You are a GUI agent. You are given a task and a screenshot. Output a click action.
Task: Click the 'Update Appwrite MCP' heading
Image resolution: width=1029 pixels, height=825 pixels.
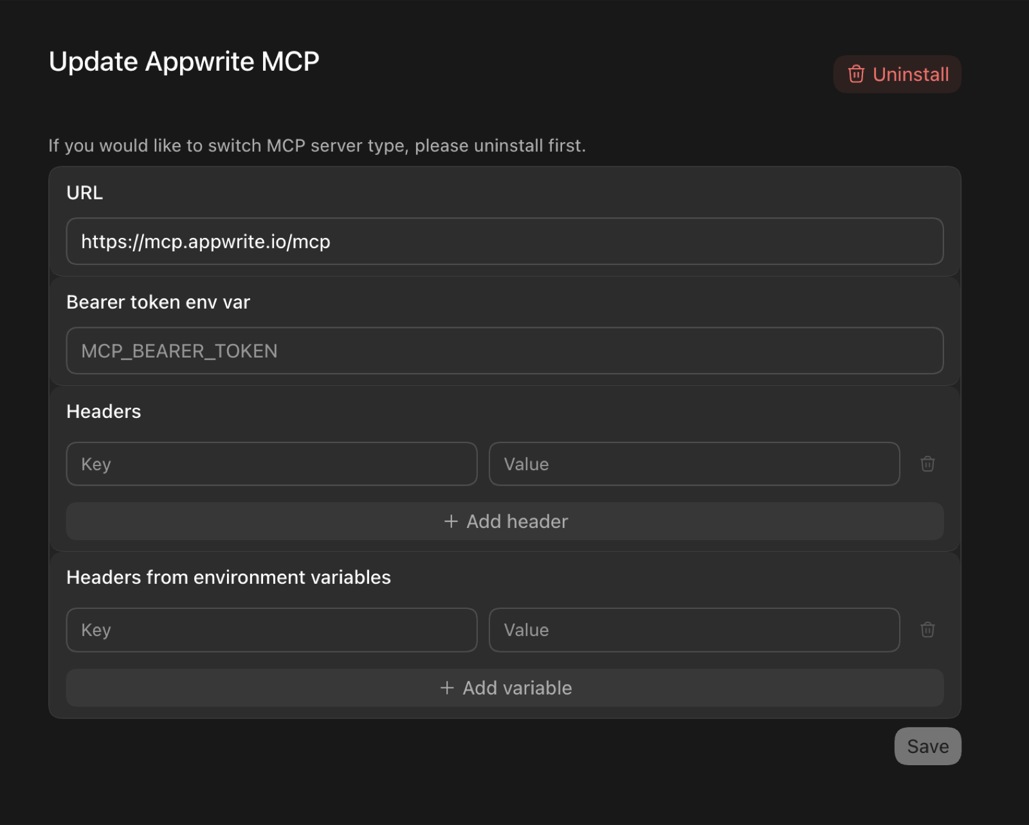pos(184,62)
